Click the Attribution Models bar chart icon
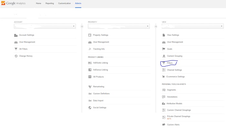The height and width of the screenshot is (128, 226). coord(163,104)
